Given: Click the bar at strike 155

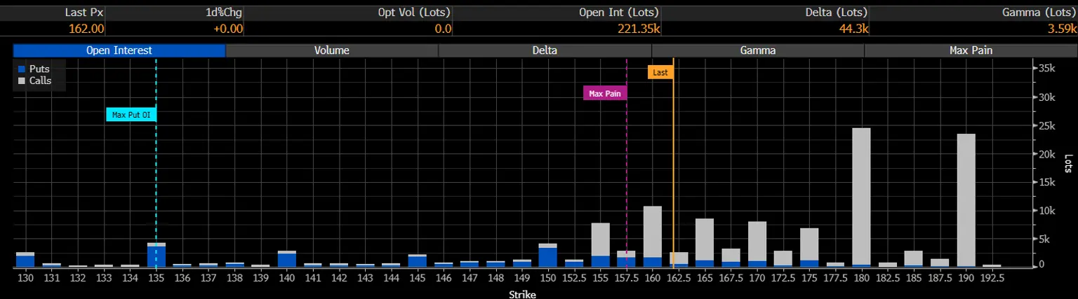Looking at the screenshot, I should pos(600,245).
